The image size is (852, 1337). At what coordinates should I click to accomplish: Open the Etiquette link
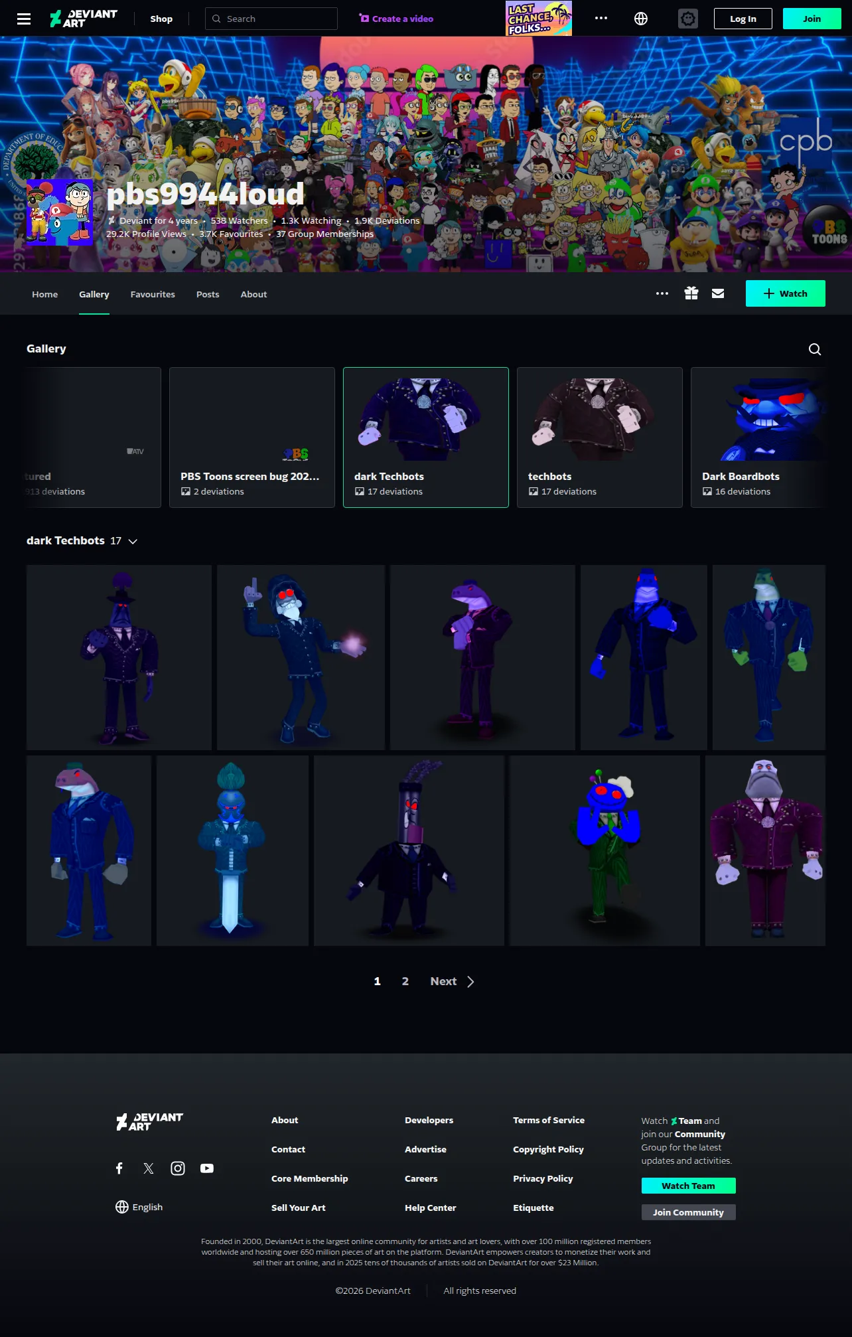(533, 1208)
